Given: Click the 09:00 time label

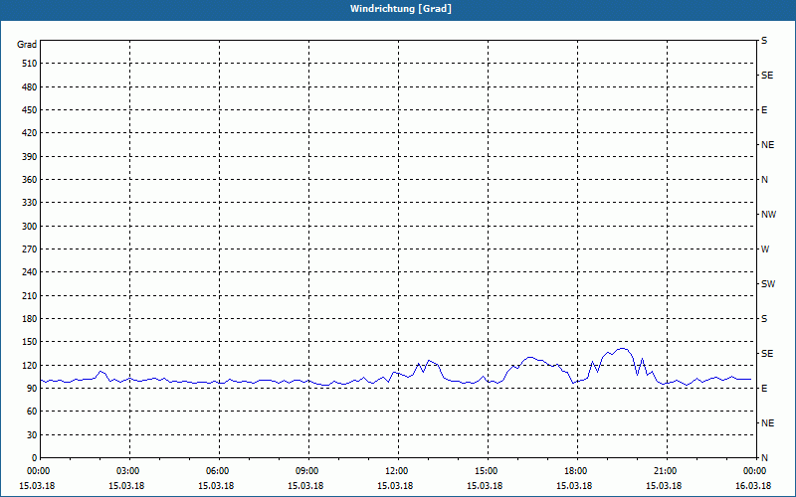Looking at the screenshot, I should (x=308, y=471).
